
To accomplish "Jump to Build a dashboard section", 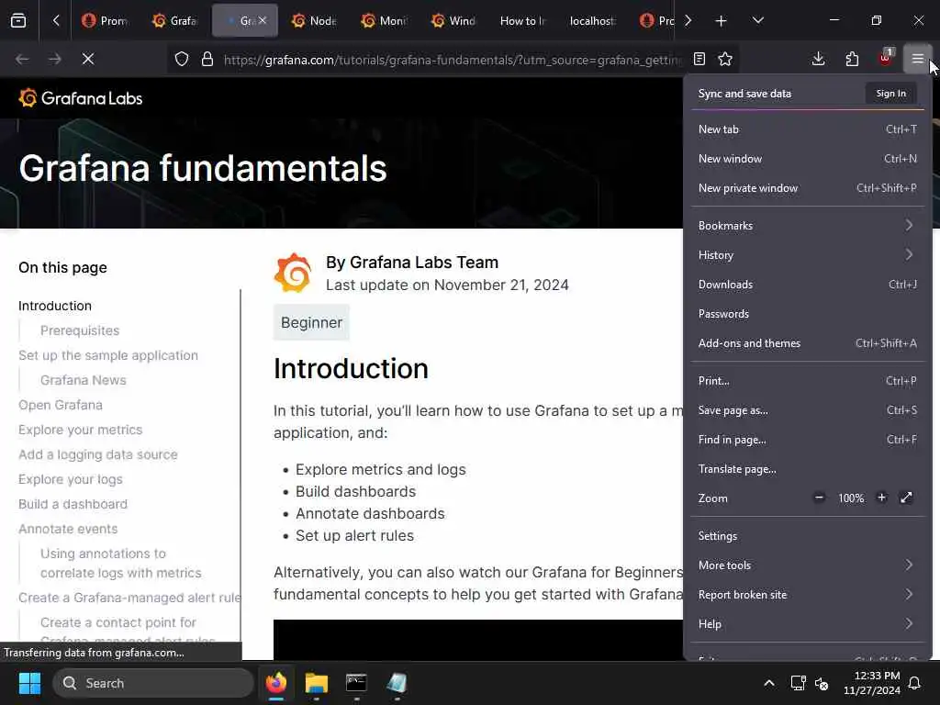I will pyautogui.click(x=73, y=504).
